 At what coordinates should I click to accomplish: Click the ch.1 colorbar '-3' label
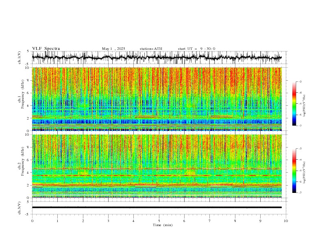coord(300,81)
